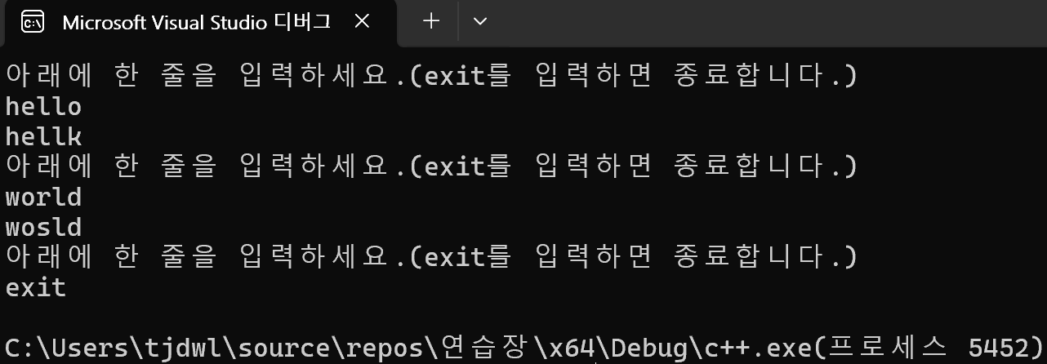Click the 'hello' input text
This screenshot has width=1047, height=364.
pyautogui.click(x=43, y=107)
